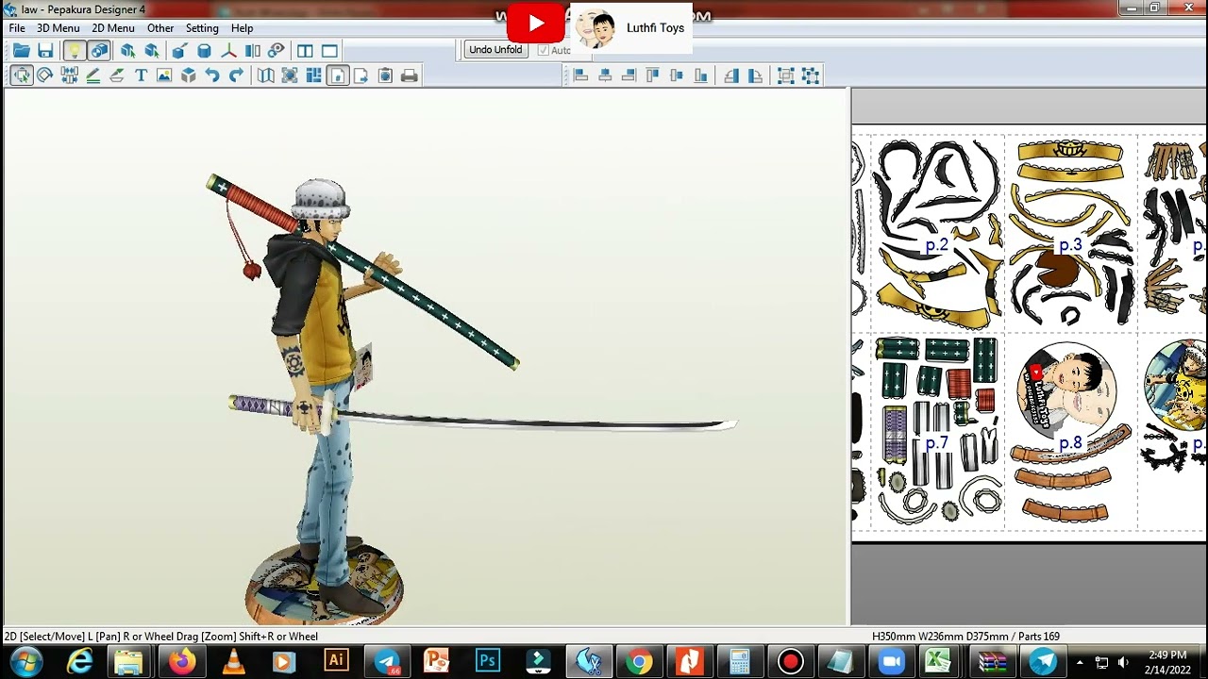This screenshot has width=1208, height=679.
Task: Open the File menu
Action: (17, 28)
